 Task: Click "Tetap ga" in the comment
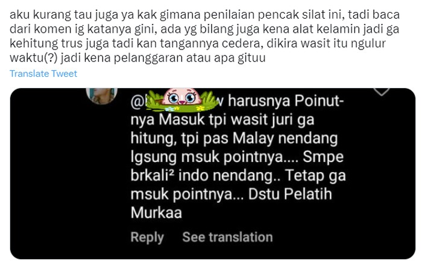point(315,176)
